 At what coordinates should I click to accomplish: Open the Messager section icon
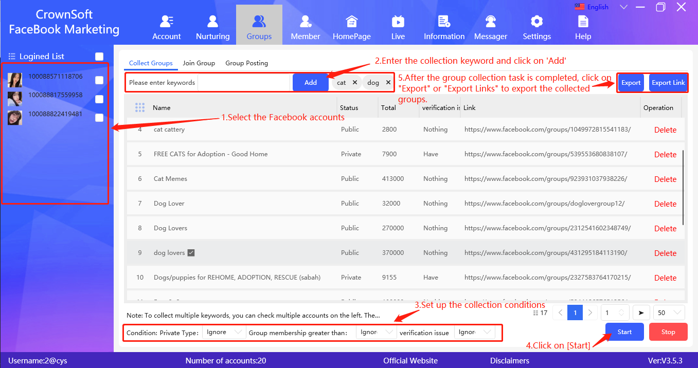pos(491,22)
